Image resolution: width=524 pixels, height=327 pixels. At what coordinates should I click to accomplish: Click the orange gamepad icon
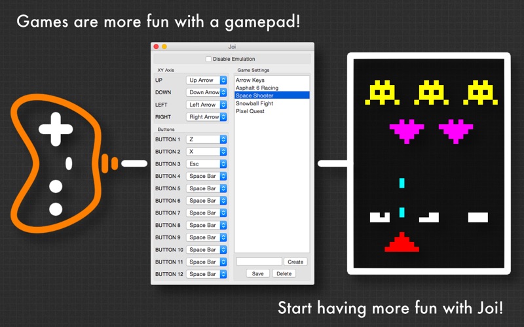56,163
